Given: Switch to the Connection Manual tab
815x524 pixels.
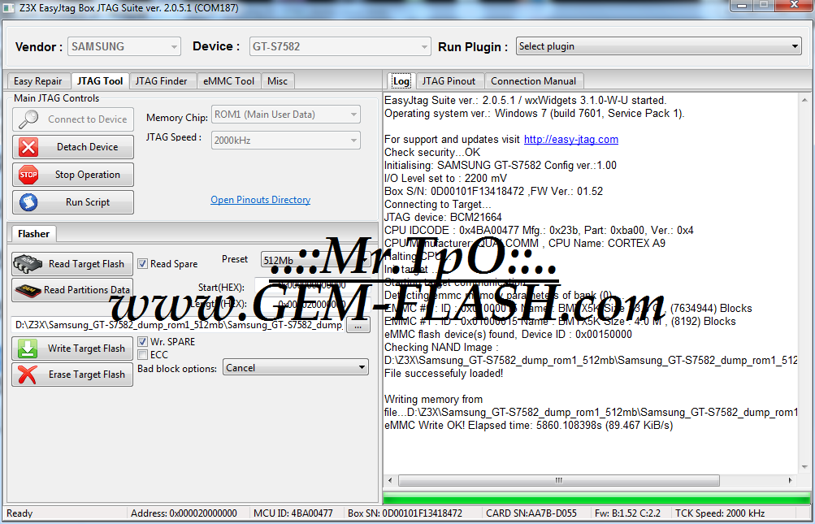Looking at the screenshot, I should 533,81.
